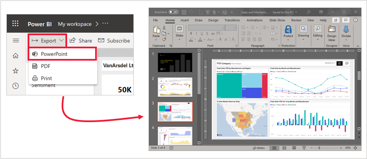This screenshot has height=159, width=367.
Task: Toggle the AutoSave switch
Action: (173, 12)
